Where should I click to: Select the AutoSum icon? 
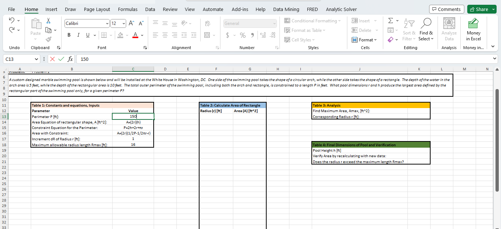coord(390,21)
